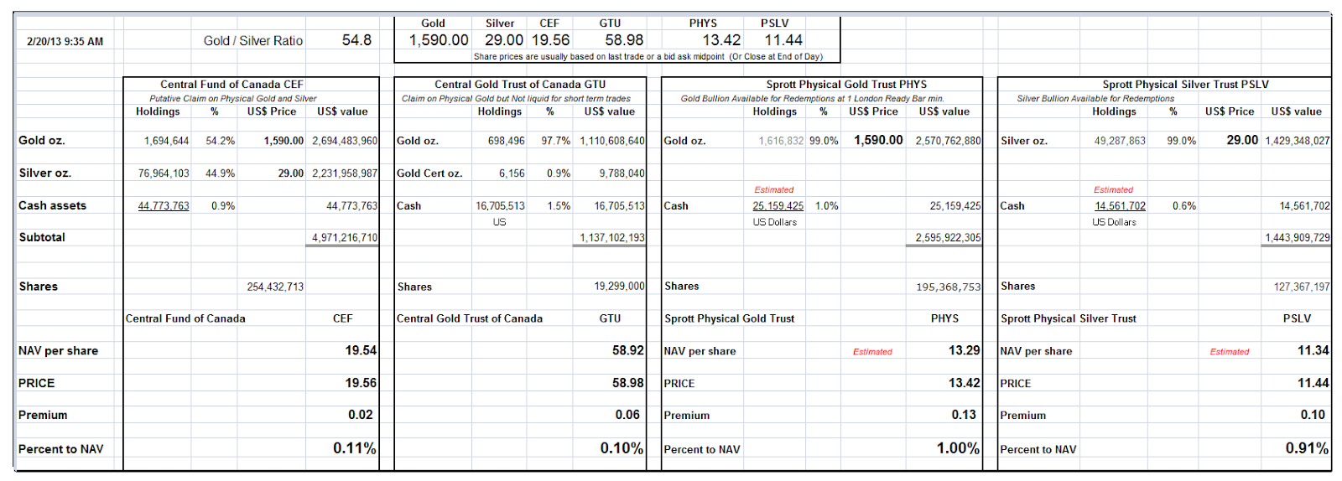This screenshot has width=1342, height=481.
Task: Select the 44.9% silver percentage cell
Action: (221, 173)
